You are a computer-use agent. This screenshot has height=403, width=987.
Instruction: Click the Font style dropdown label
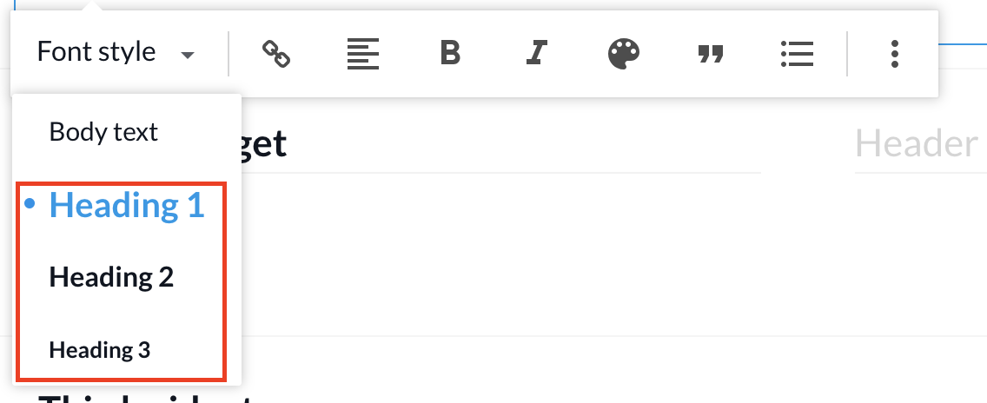tap(96, 52)
